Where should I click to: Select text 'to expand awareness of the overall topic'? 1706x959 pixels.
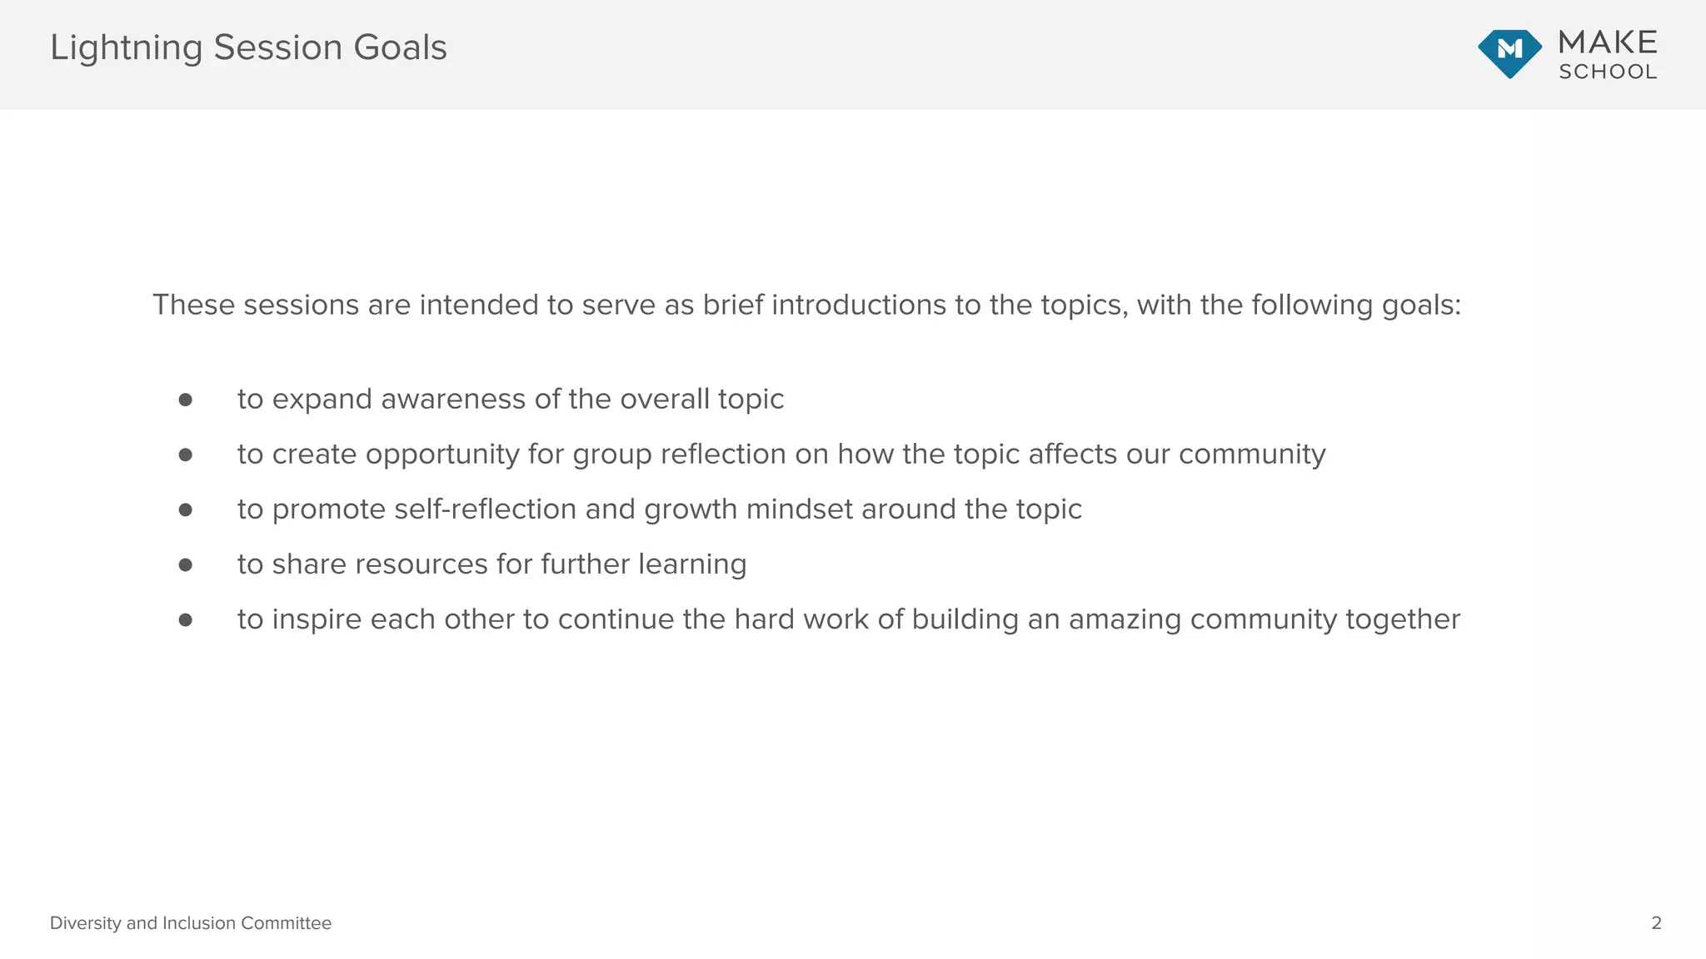coord(511,400)
